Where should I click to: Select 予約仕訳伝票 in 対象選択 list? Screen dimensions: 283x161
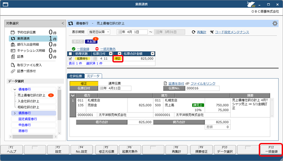(33, 33)
